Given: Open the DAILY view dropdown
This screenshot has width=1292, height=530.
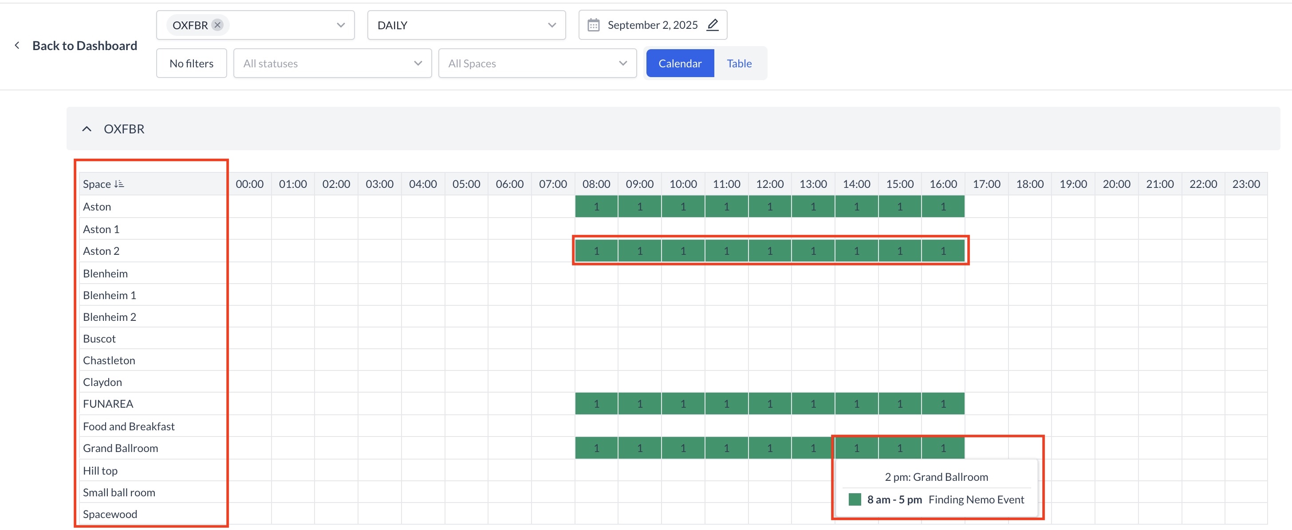Looking at the screenshot, I should 466,25.
